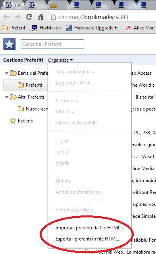
Task: Select the Barra dei Preferiti folder
Action: pos(29,73)
